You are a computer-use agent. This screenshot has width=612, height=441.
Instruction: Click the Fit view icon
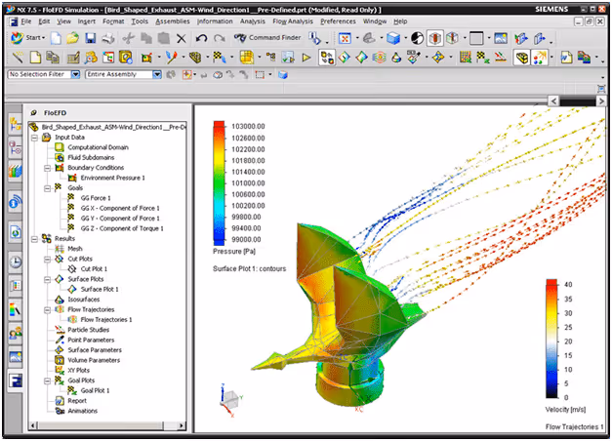click(345, 38)
